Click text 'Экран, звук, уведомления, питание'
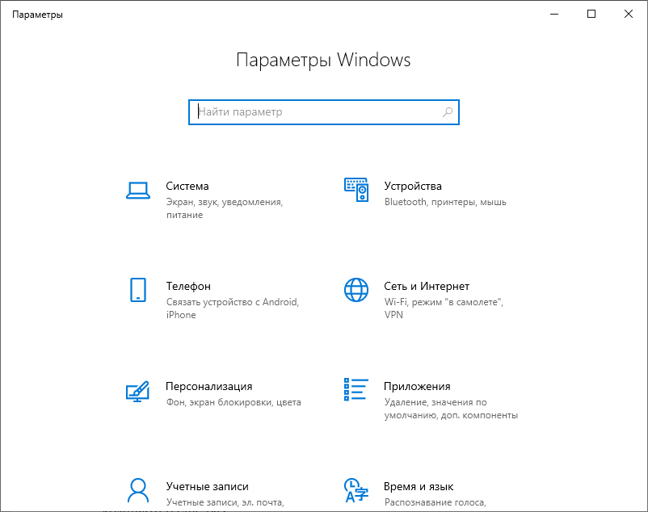The height and width of the screenshot is (512, 648). [225, 208]
